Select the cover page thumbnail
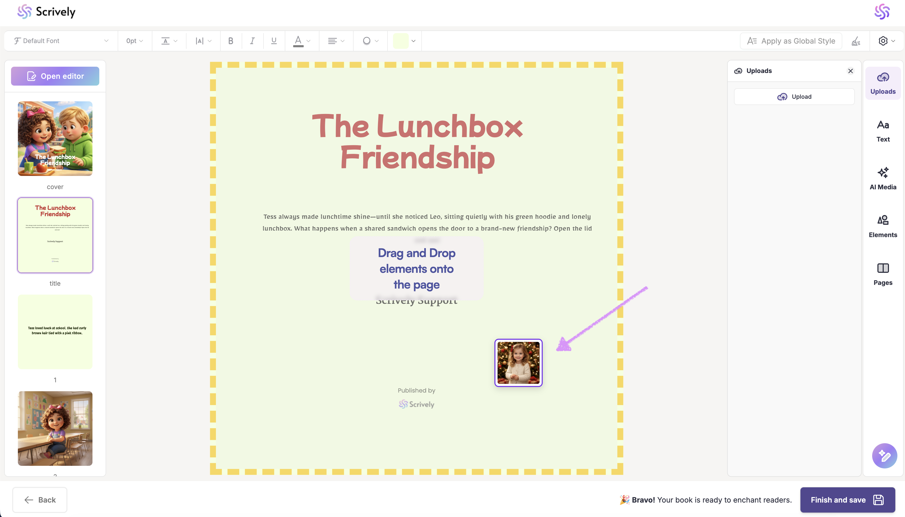Screen dimensions: 905x517 [55, 138]
